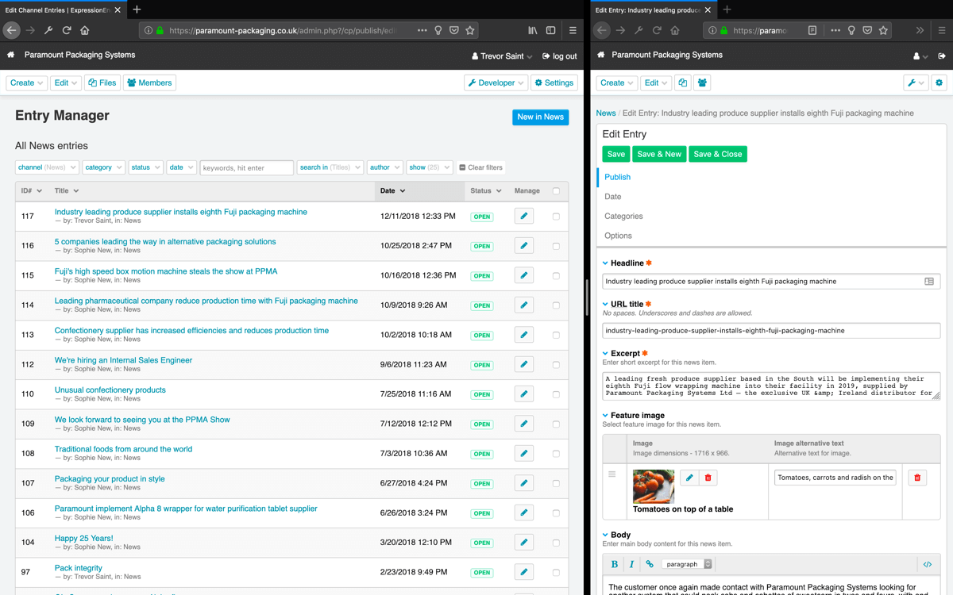Screen dimensions: 953x595
Task: Click the control panel home icon in the left window
Action: coord(11,56)
